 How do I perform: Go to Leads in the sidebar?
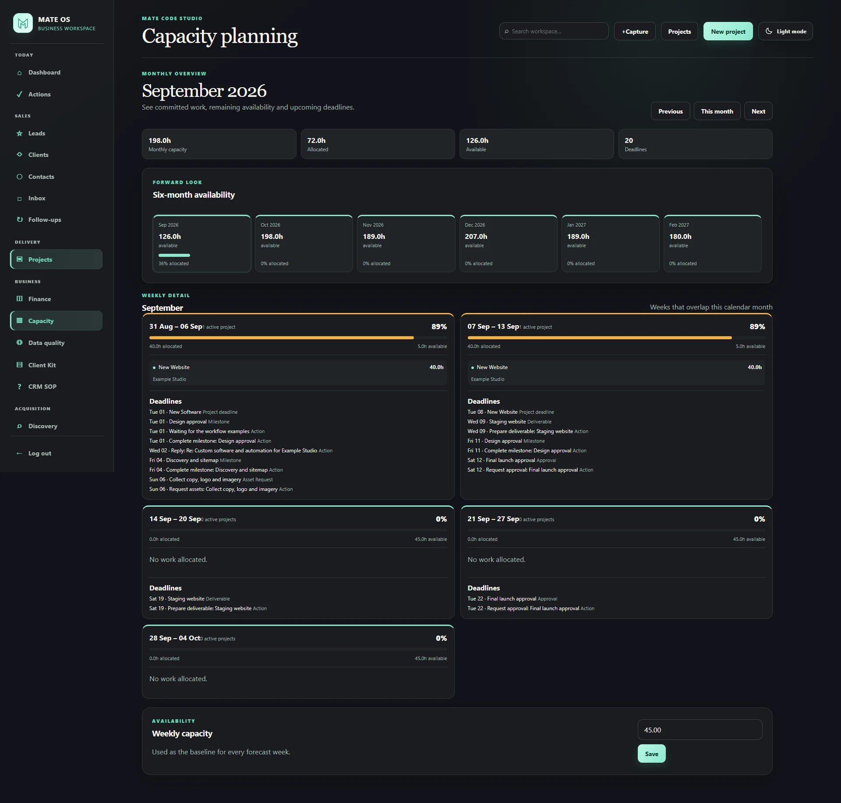coord(56,133)
